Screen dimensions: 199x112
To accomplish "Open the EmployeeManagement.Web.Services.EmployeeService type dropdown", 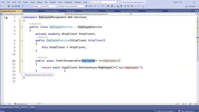I will point(99,14).
